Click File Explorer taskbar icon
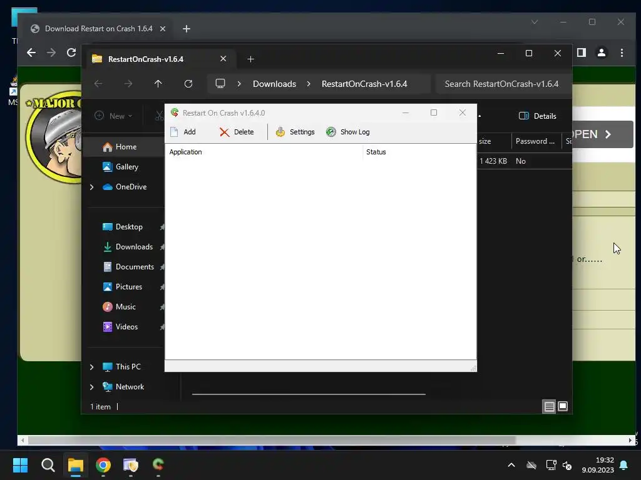Image resolution: width=641 pixels, height=480 pixels. pos(76,465)
